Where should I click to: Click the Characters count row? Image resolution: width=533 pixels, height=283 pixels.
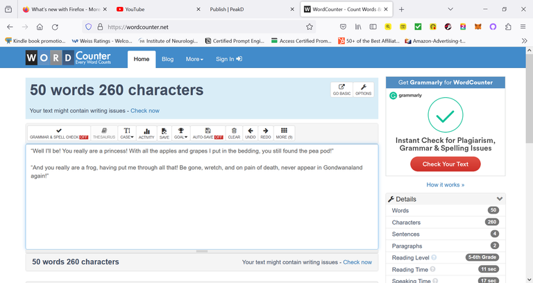pos(446,222)
